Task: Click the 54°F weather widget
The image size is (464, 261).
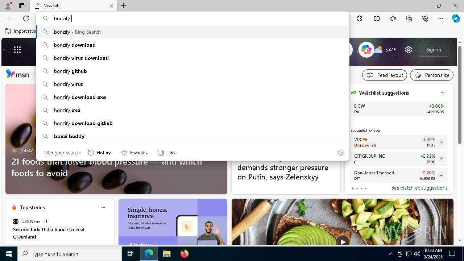Action: pos(385,50)
